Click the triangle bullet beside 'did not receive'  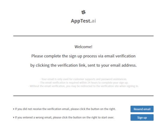coord(14,109)
